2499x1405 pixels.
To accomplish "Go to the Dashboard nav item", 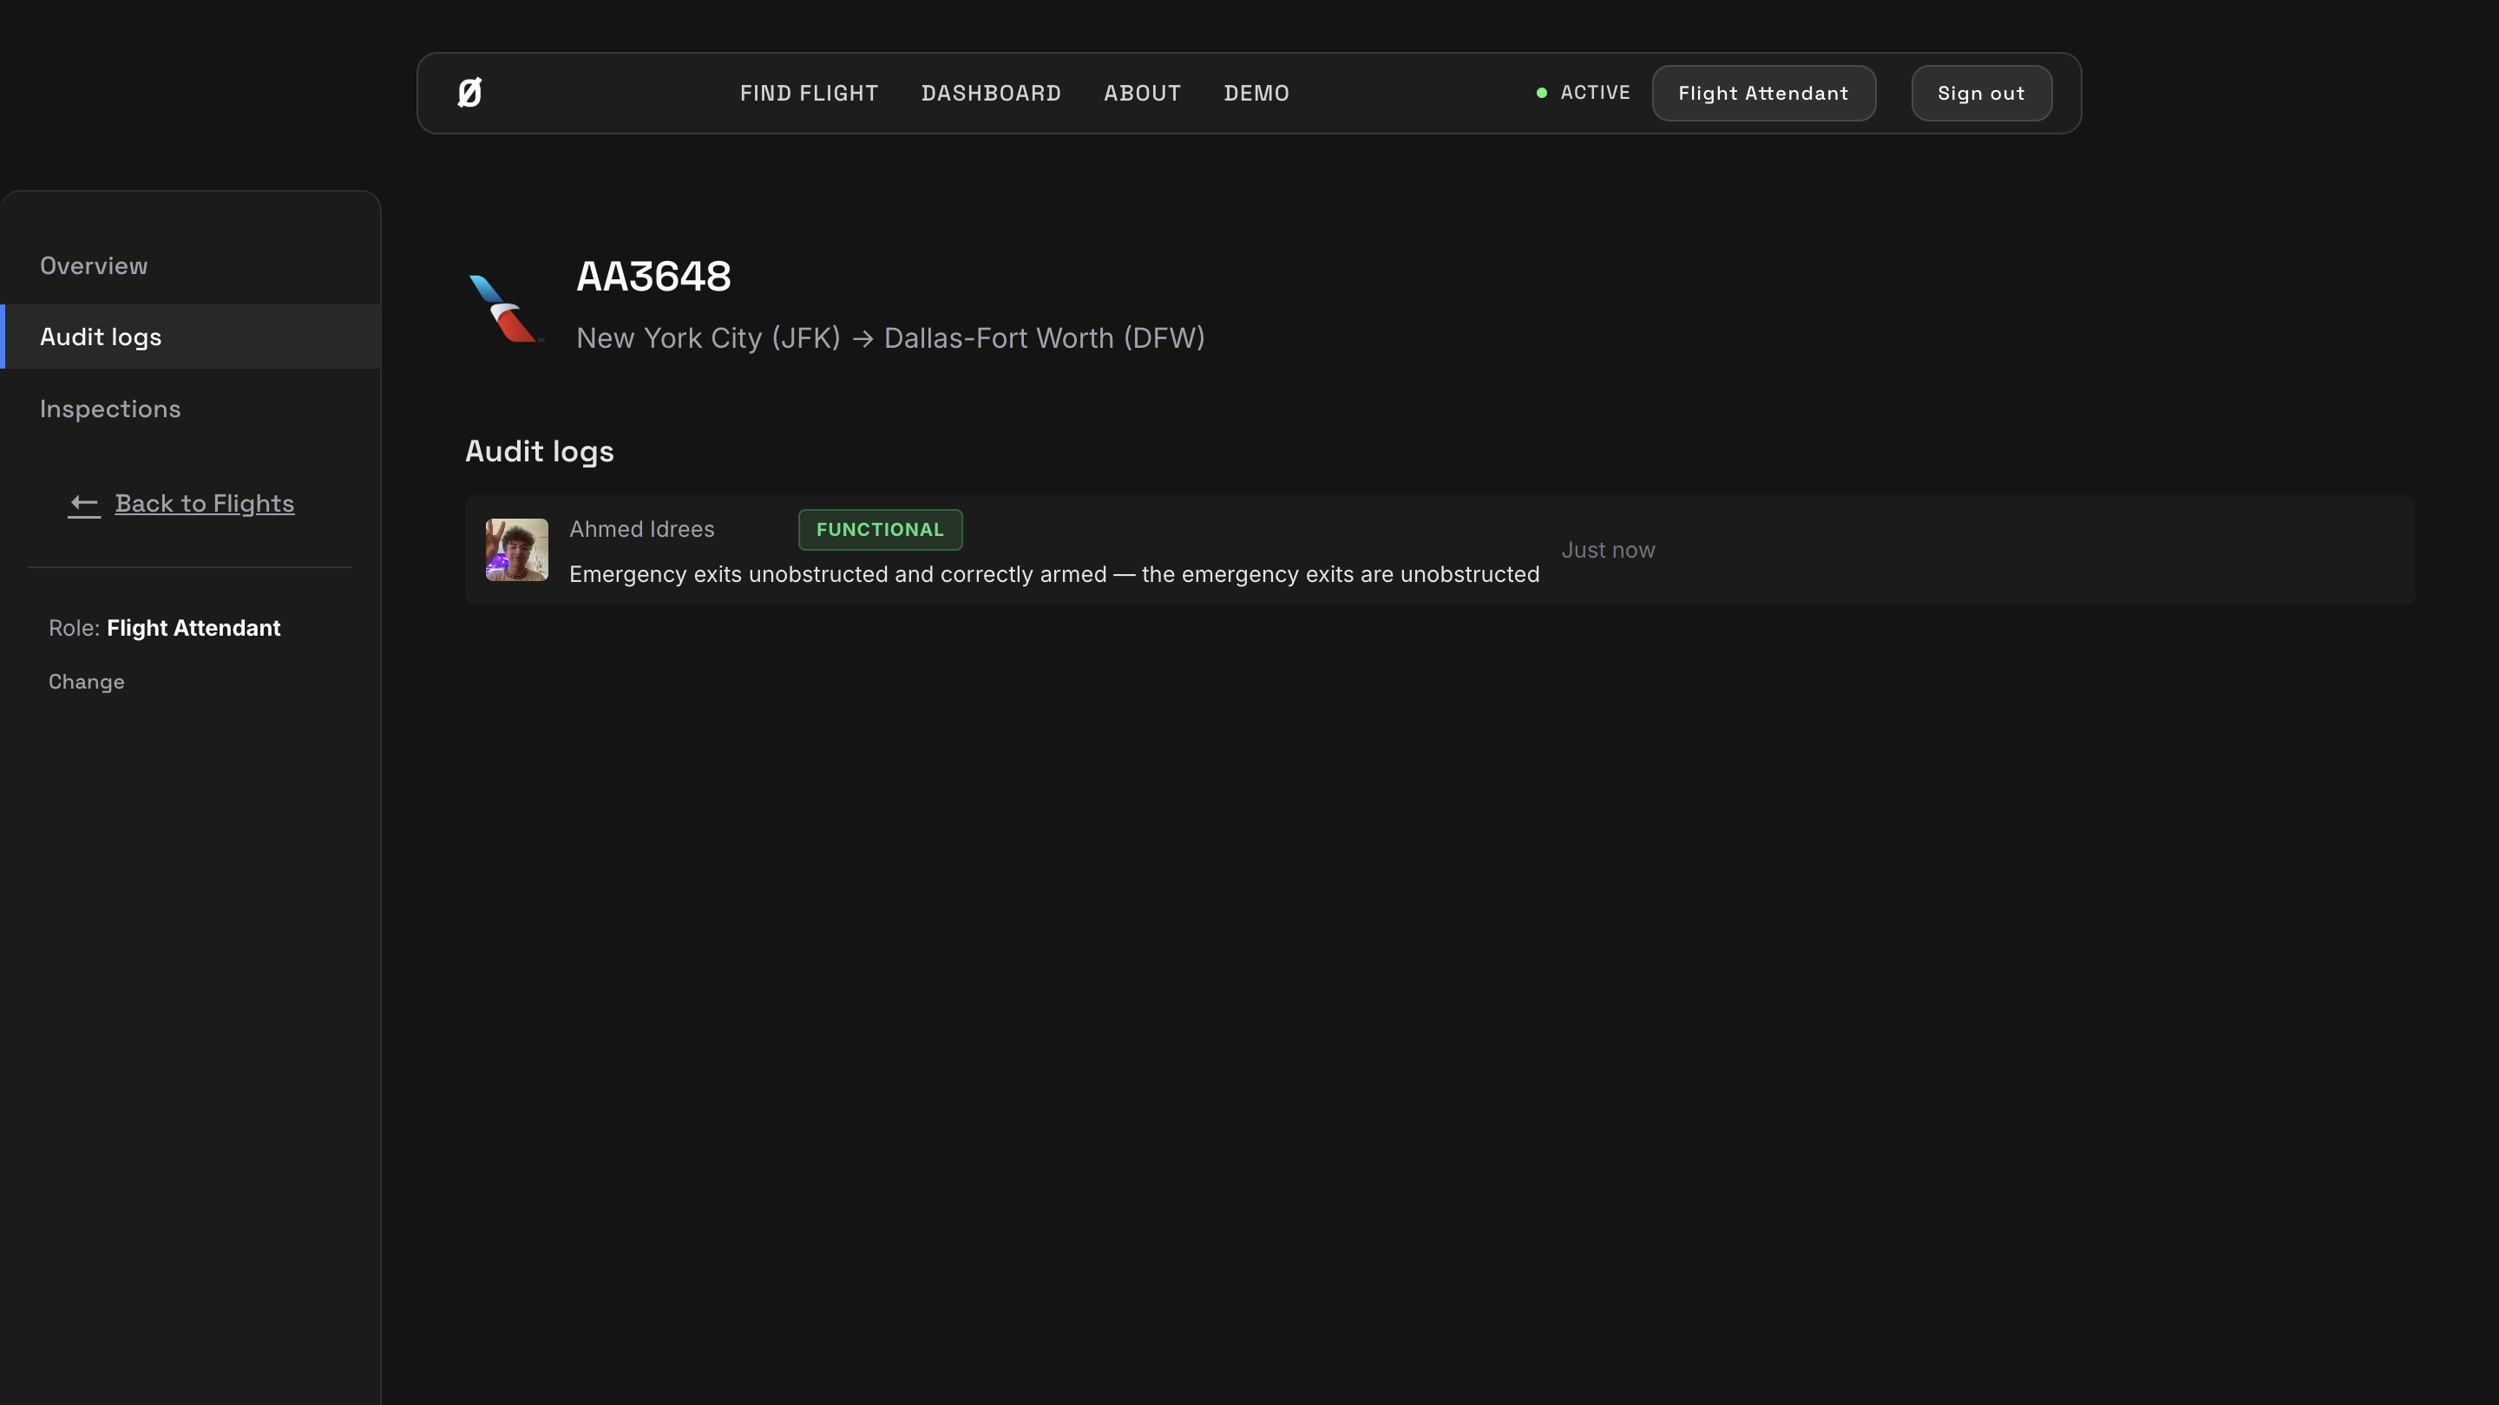I will [x=990, y=93].
